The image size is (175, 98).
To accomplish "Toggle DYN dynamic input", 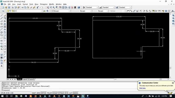I will click(67, 93).
